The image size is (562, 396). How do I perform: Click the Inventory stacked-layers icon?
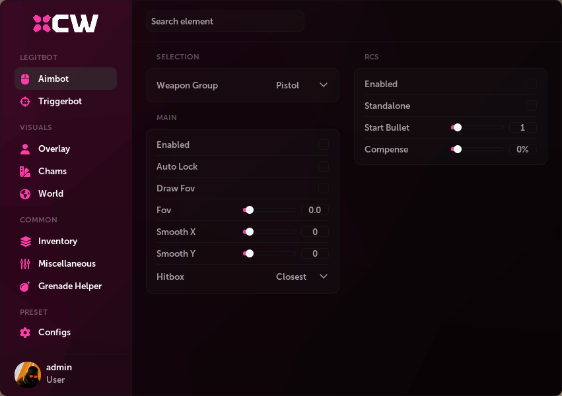click(x=24, y=241)
